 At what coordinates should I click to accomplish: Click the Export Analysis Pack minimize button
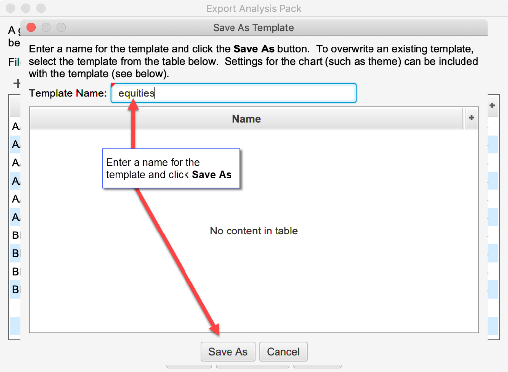click(26, 8)
